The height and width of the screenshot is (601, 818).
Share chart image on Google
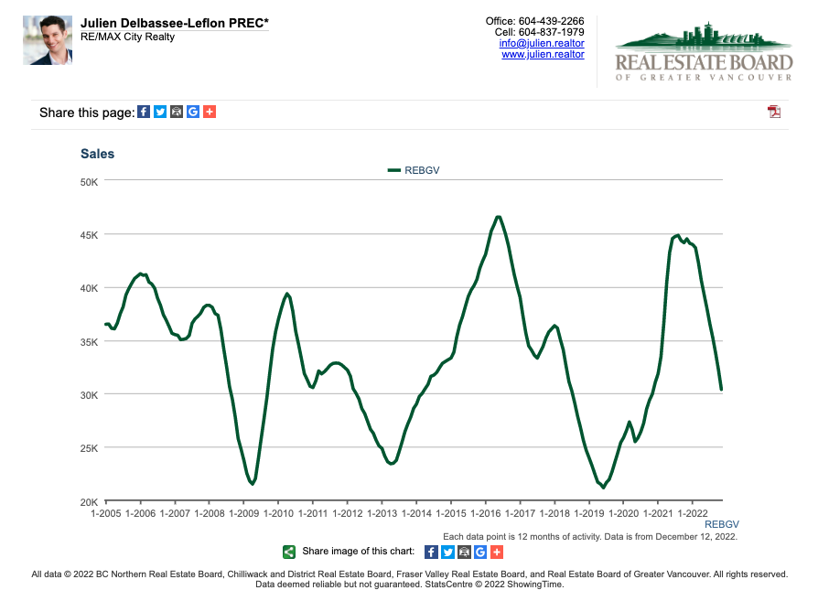tap(479, 552)
